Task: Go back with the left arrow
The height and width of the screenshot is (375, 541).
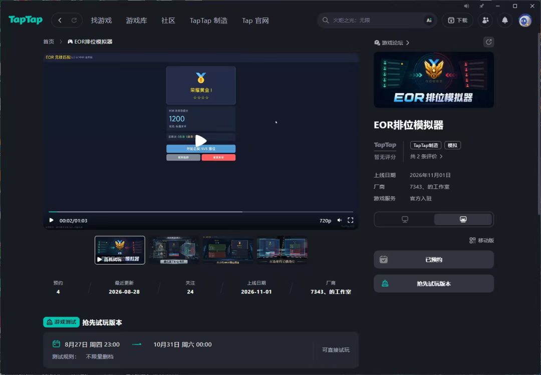Action: click(60, 20)
